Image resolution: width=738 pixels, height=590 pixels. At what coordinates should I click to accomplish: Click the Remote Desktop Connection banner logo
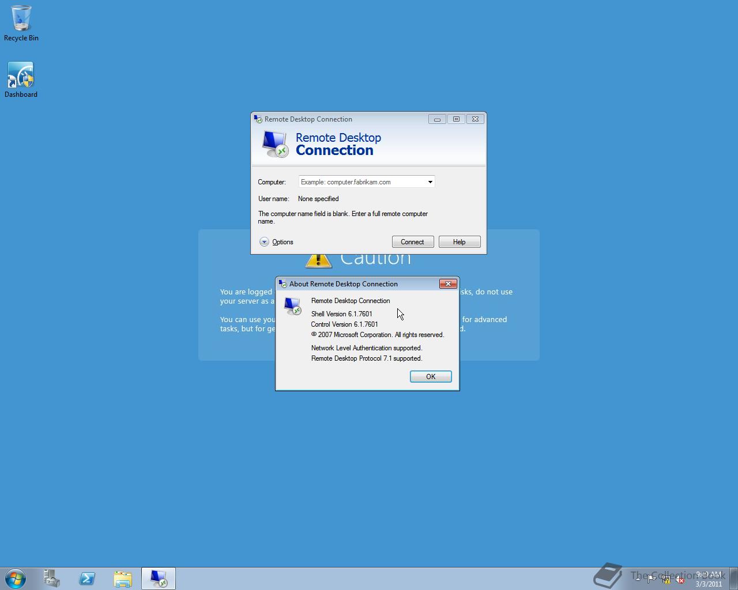[x=275, y=143]
